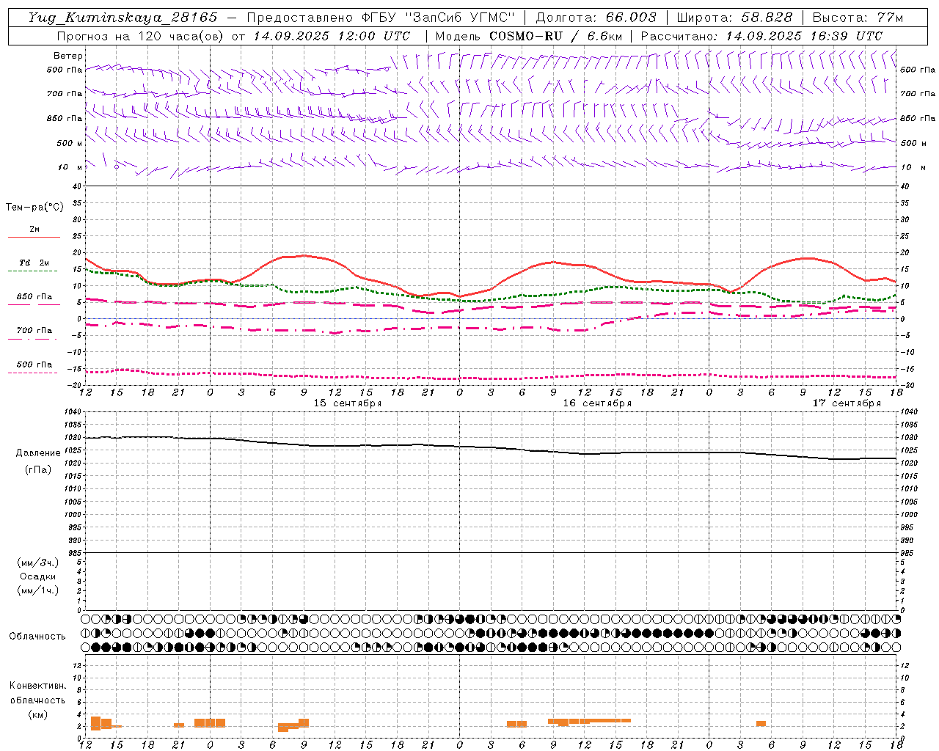Select the text Предоставлено ФГБУ "ЗапСиб УГМС"
Viewport: 939px width, 751px height.
coord(381,18)
